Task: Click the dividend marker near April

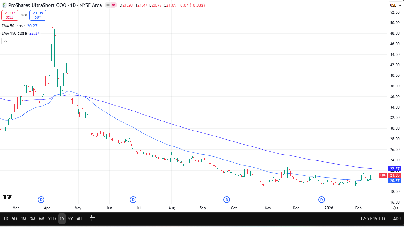Action: point(41,200)
